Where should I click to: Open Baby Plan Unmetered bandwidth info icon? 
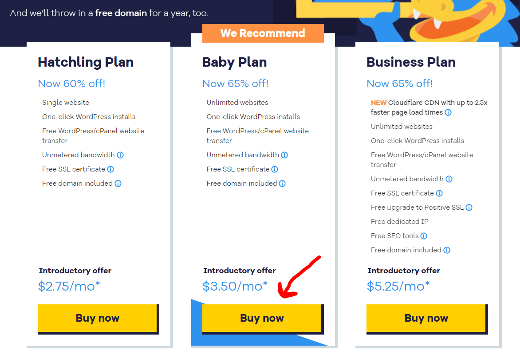(x=284, y=155)
